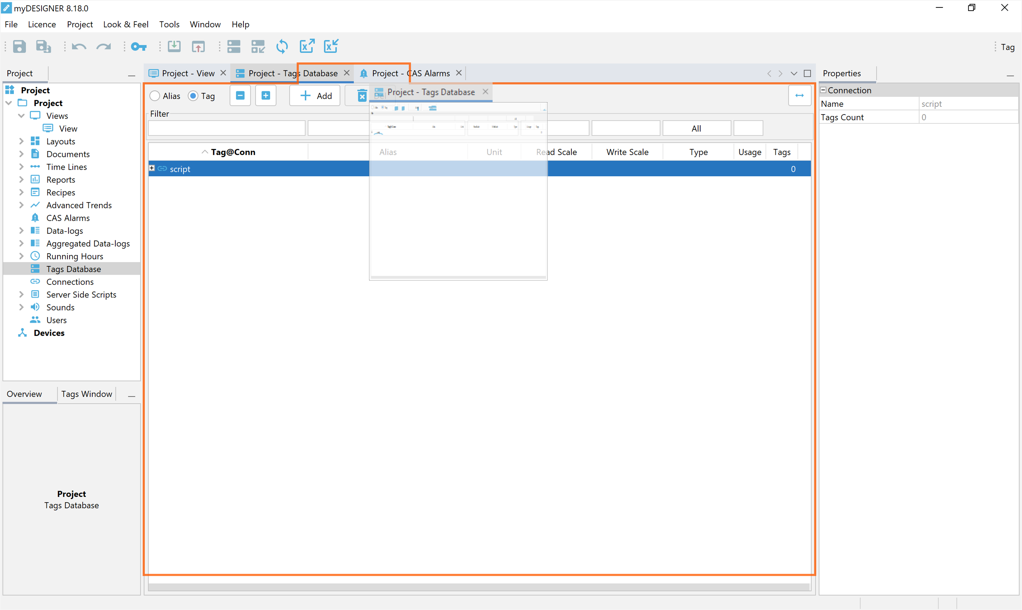Image resolution: width=1022 pixels, height=610 pixels.
Task: Expand the Sounds tree node
Action: click(21, 307)
